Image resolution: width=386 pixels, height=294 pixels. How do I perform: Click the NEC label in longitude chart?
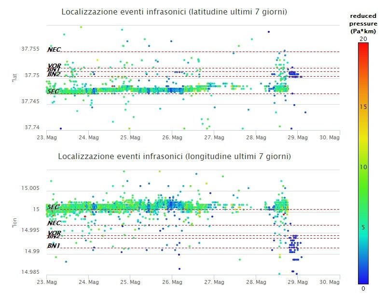54,223
